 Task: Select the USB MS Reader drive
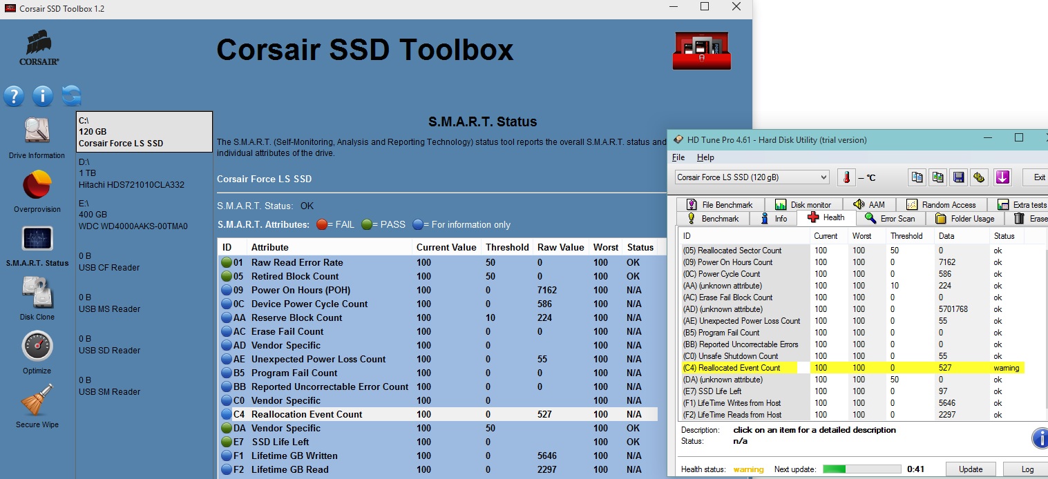point(144,303)
